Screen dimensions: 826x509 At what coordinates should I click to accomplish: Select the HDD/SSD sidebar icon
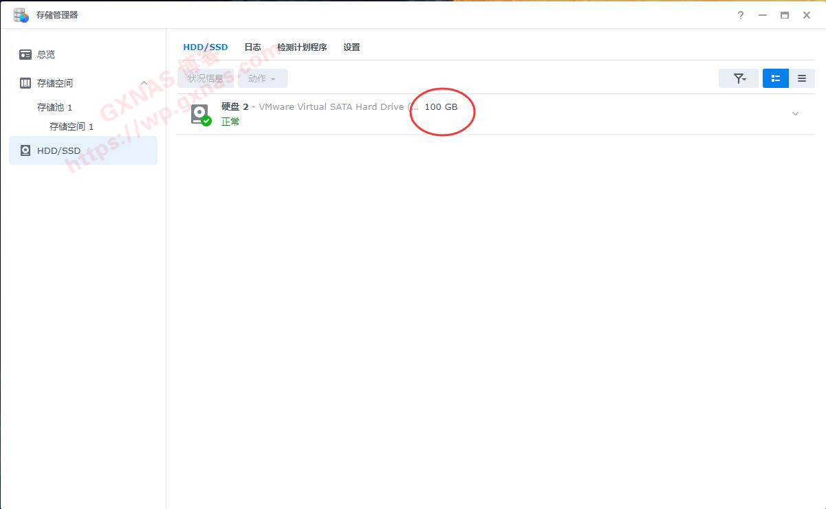pos(25,150)
